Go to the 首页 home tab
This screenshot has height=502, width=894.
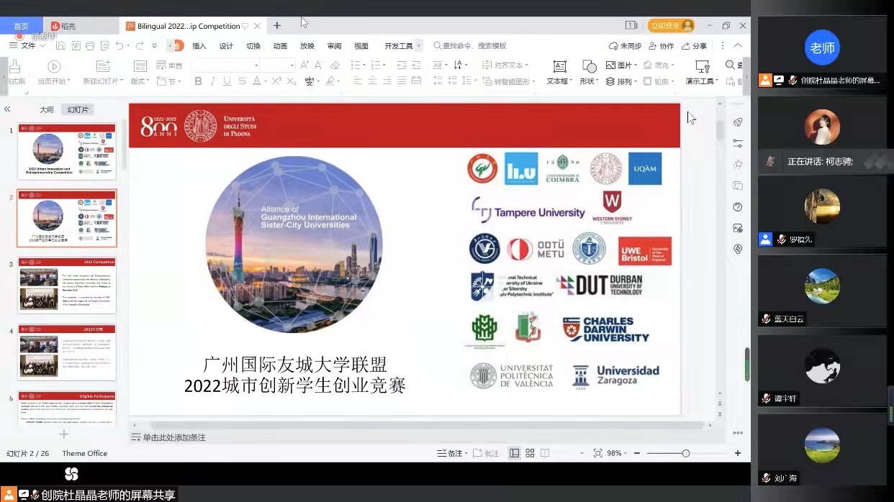pyautogui.click(x=22, y=26)
